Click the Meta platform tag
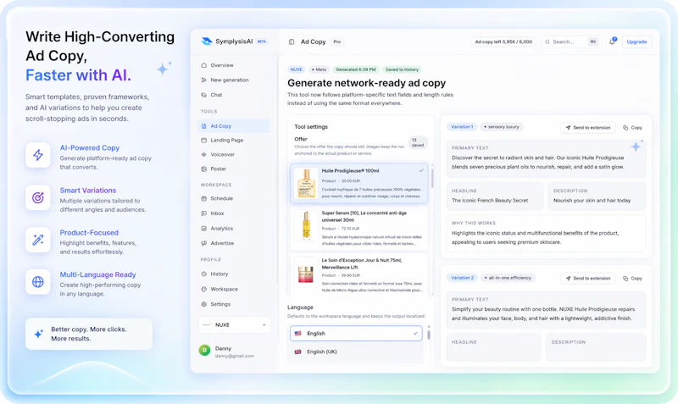 click(320, 69)
